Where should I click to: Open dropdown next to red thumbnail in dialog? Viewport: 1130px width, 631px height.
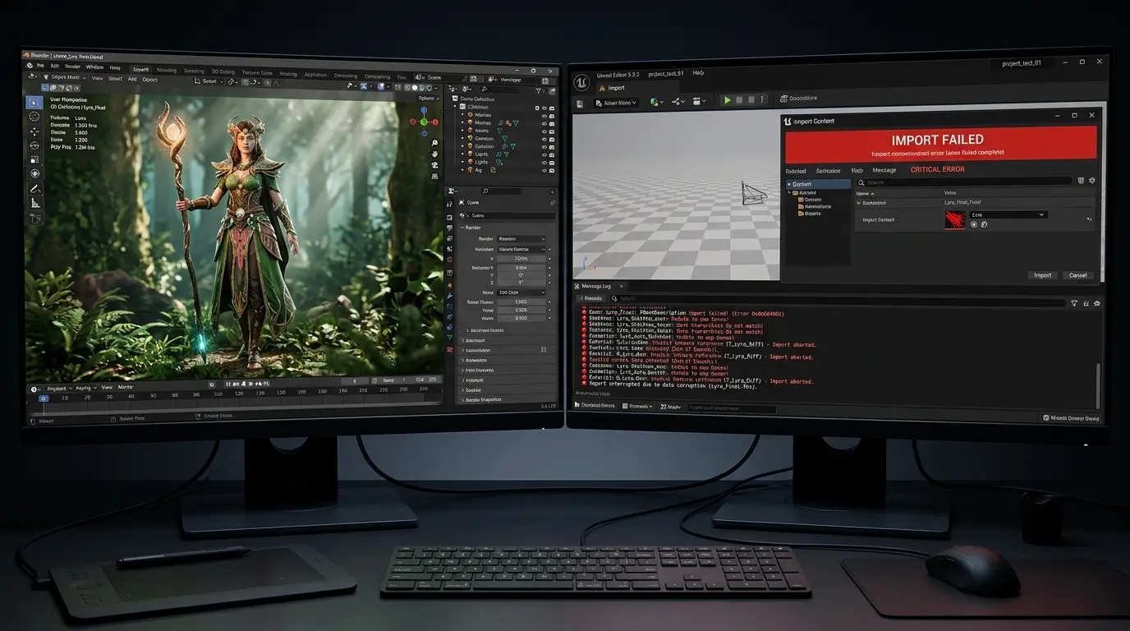(x=1008, y=214)
